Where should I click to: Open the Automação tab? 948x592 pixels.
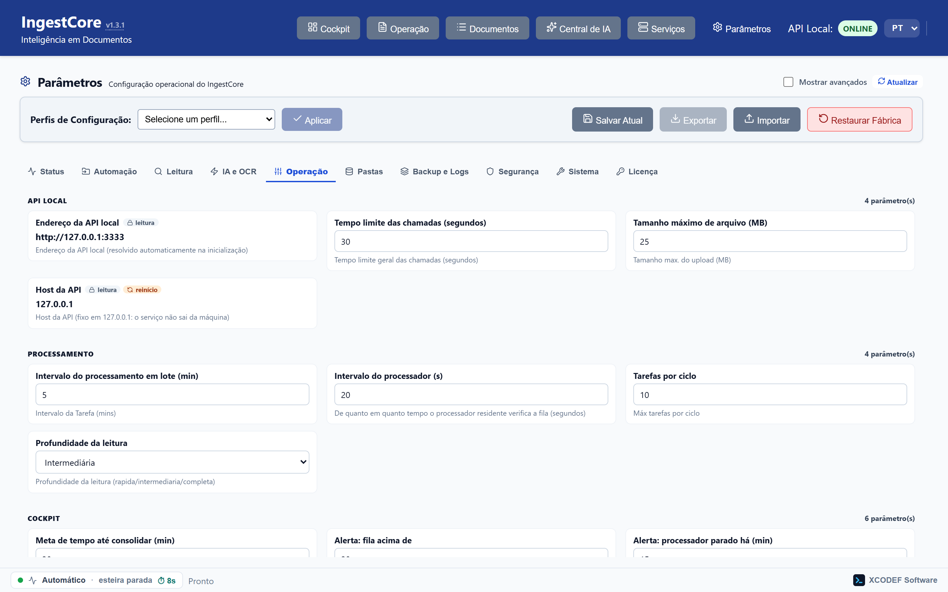click(x=109, y=171)
